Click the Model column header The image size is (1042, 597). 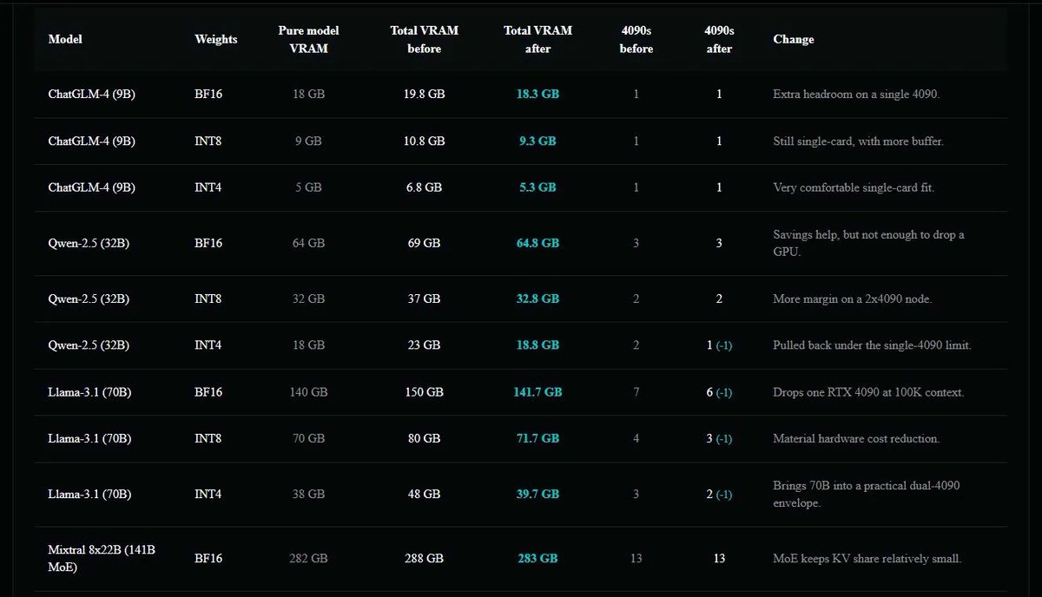coord(64,39)
